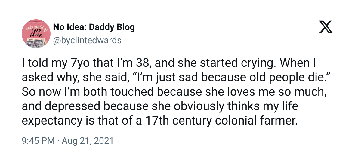The width and height of the screenshot is (355, 166).
Task: Click the 9:45 PM timestamp
Action: coord(38,141)
